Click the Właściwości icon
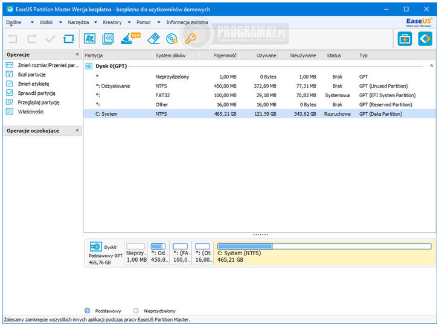 click(10, 112)
